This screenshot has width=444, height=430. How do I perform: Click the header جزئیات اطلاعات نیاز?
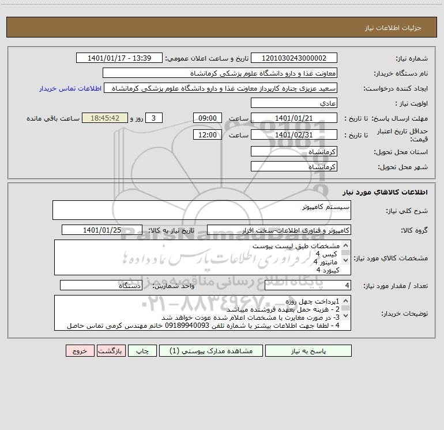pyautogui.click(x=393, y=28)
